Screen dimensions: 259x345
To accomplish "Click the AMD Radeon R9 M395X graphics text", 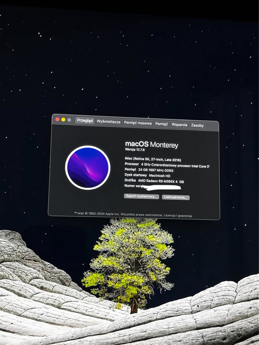I will coord(161,181).
